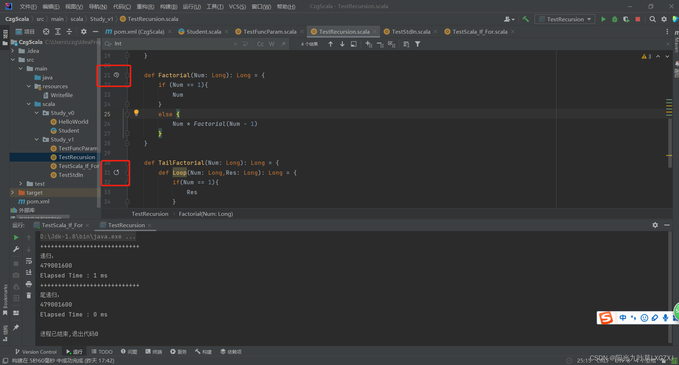Open the TODO tool window

pyautogui.click(x=102, y=351)
